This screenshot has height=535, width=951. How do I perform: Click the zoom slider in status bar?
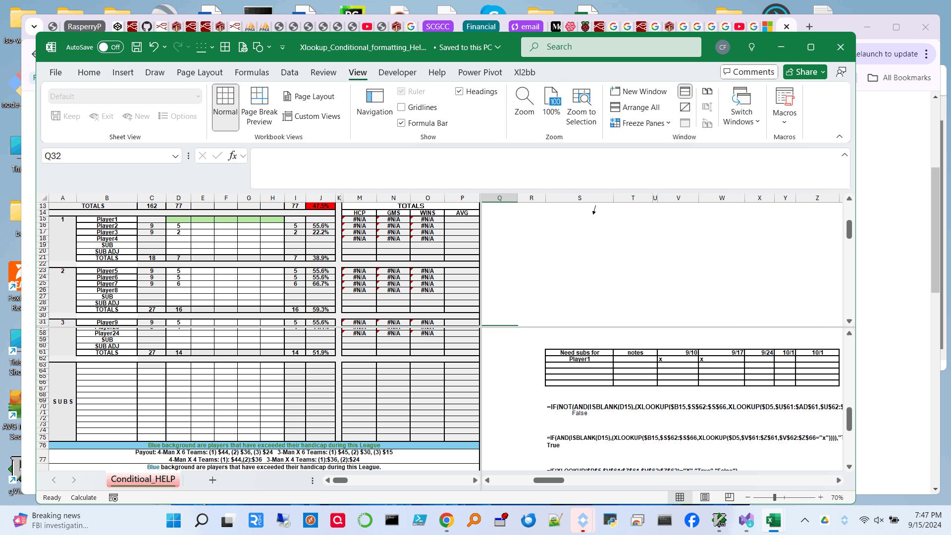(x=774, y=497)
